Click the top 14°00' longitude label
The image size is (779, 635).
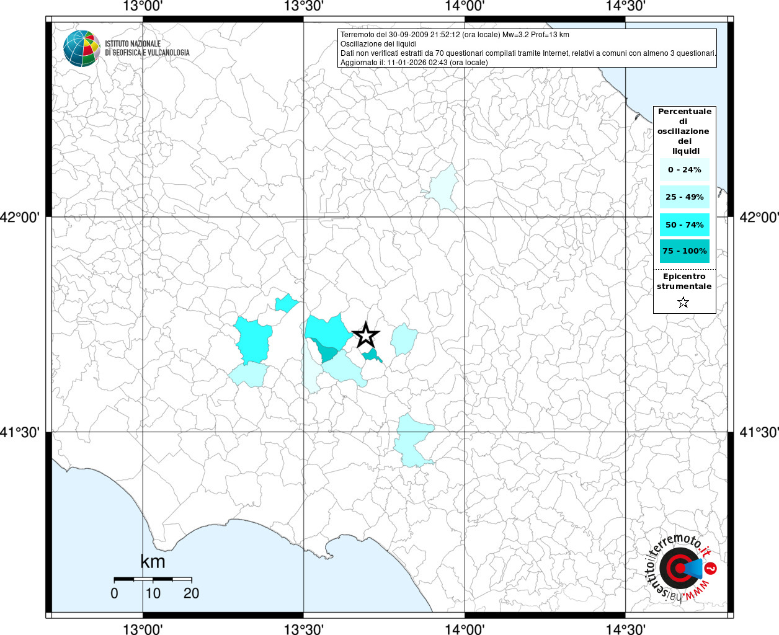(x=465, y=6)
